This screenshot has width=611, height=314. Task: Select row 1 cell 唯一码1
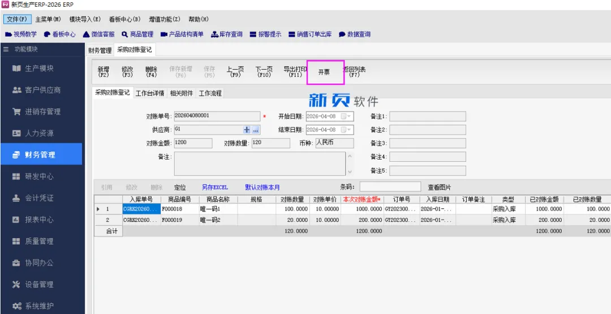pyautogui.click(x=218, y=209)
